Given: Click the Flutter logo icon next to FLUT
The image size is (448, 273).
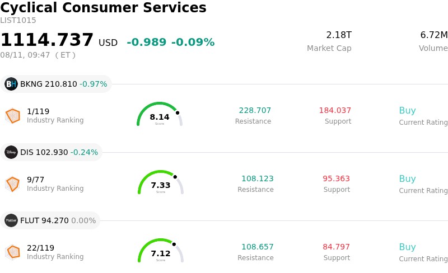Looking at the screenshot, I should point(11,220).
